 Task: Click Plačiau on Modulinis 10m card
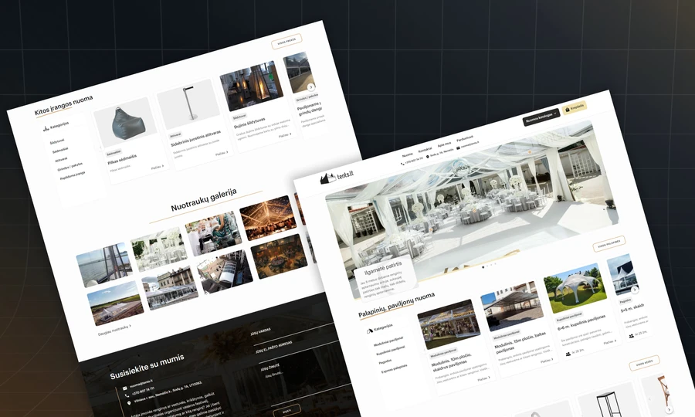point(483,379)
